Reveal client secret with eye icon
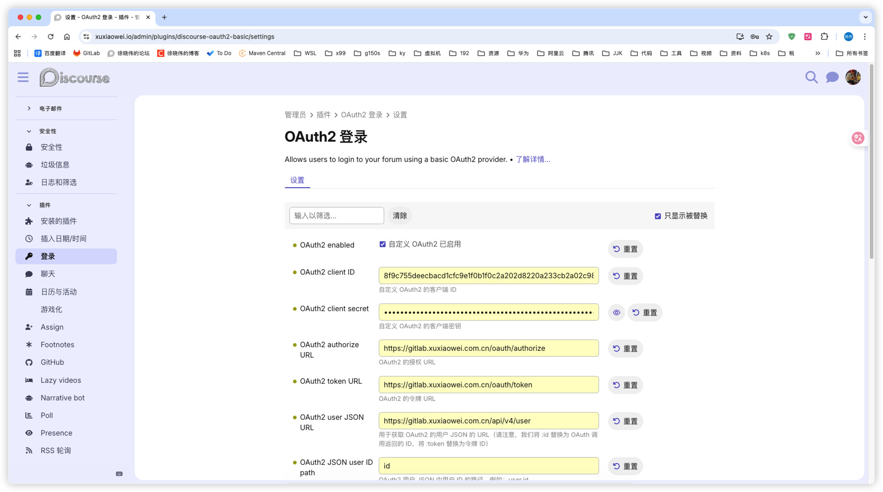 (x=616, y=313)
